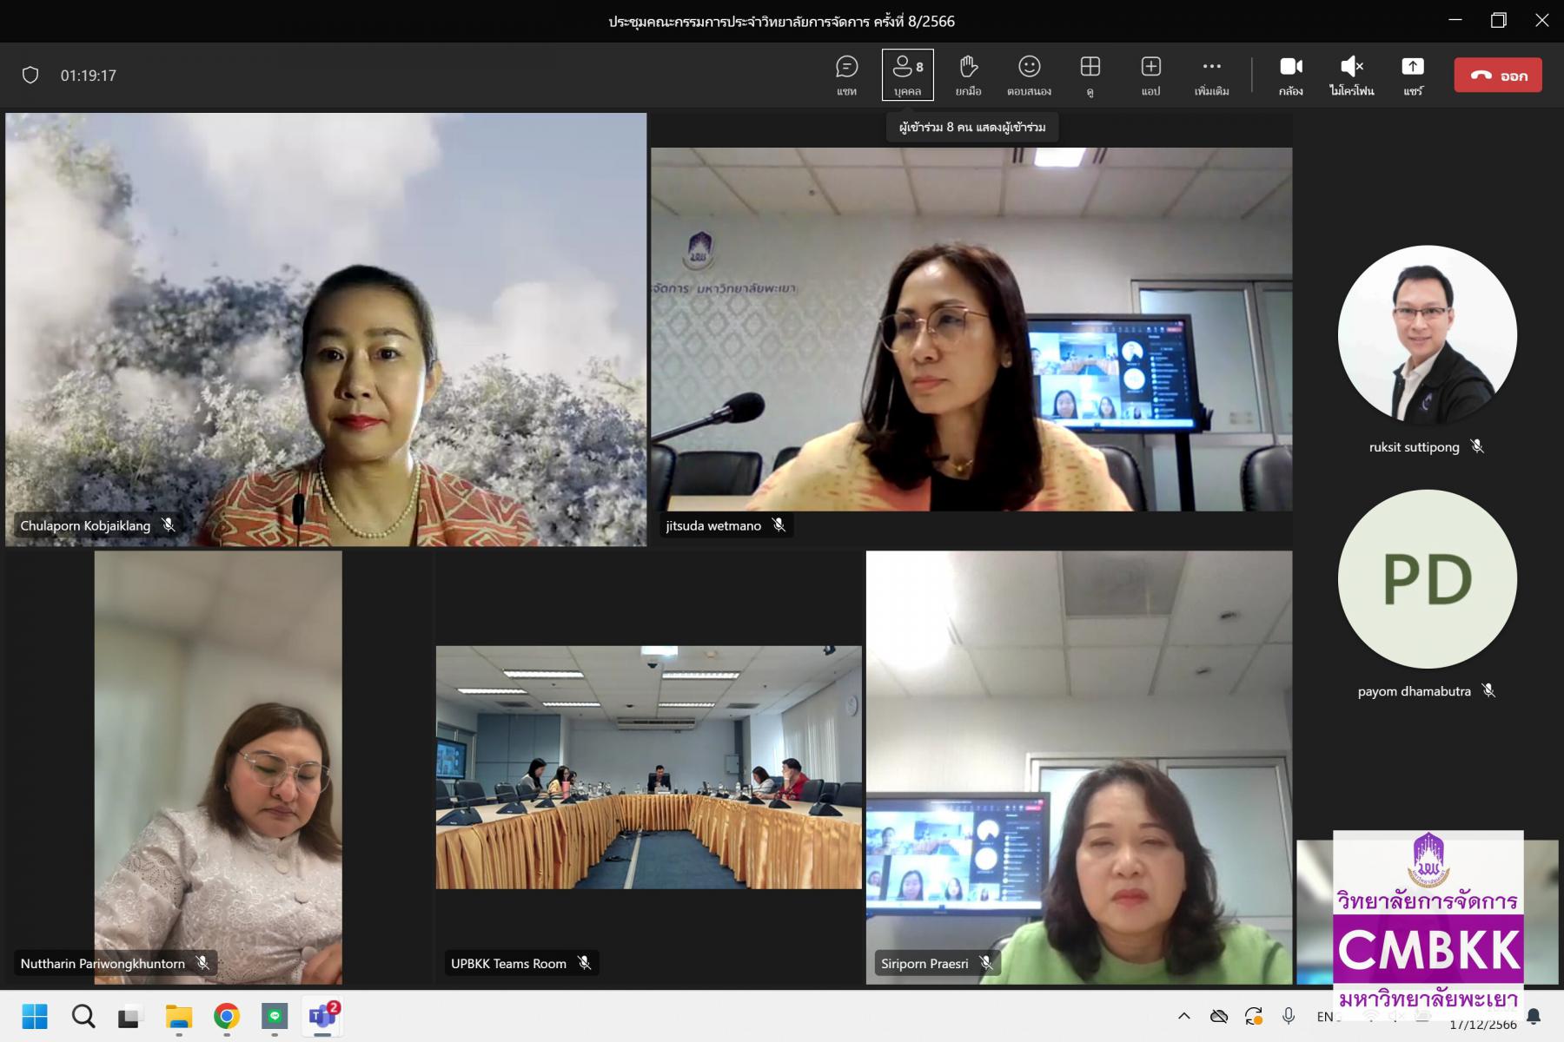Select Chulaporn Kobjaiklang video tile
This screenshot has height=1042, width=1564.
click(x=326, y=329)
